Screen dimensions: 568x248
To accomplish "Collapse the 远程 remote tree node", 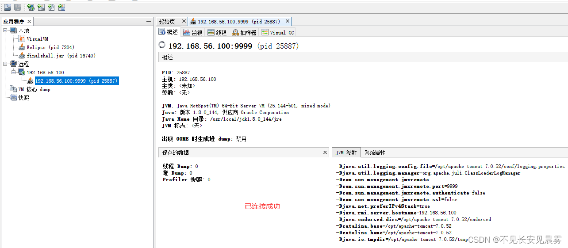I will [x=5, y=64].
